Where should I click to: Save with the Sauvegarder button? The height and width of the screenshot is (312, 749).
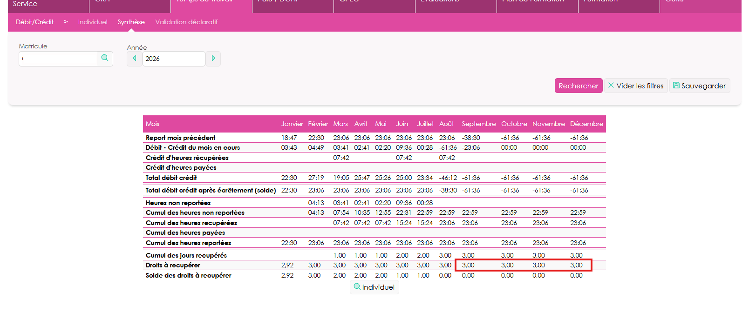(700, 86)
